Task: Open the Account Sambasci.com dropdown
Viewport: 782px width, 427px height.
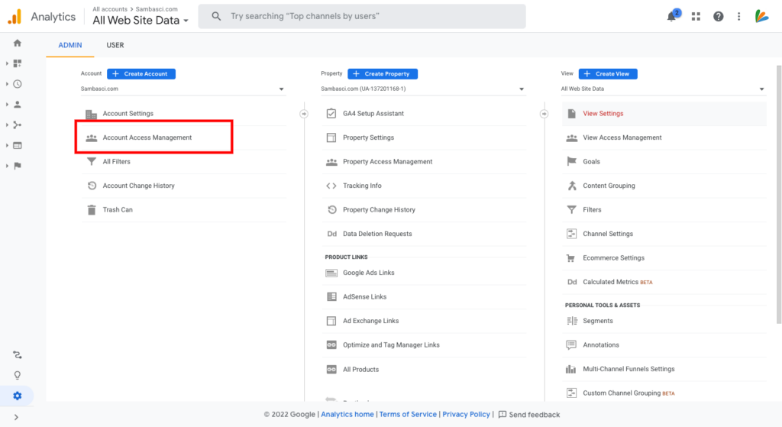Action: pos(183,89)
